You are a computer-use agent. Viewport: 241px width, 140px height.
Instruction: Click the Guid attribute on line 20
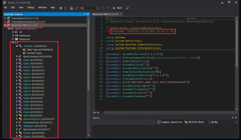[x=126, y=82]
